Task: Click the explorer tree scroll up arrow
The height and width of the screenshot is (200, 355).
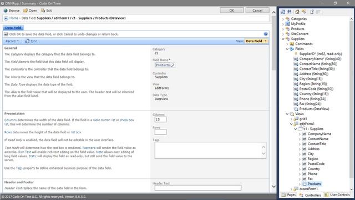Action: click(351, 19)
